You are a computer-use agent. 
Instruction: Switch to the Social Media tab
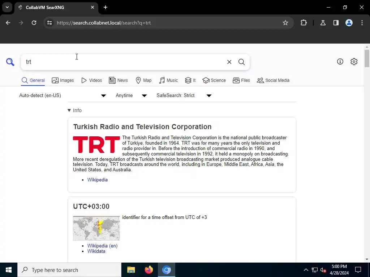pyautogui.click(x=273, y=80)
